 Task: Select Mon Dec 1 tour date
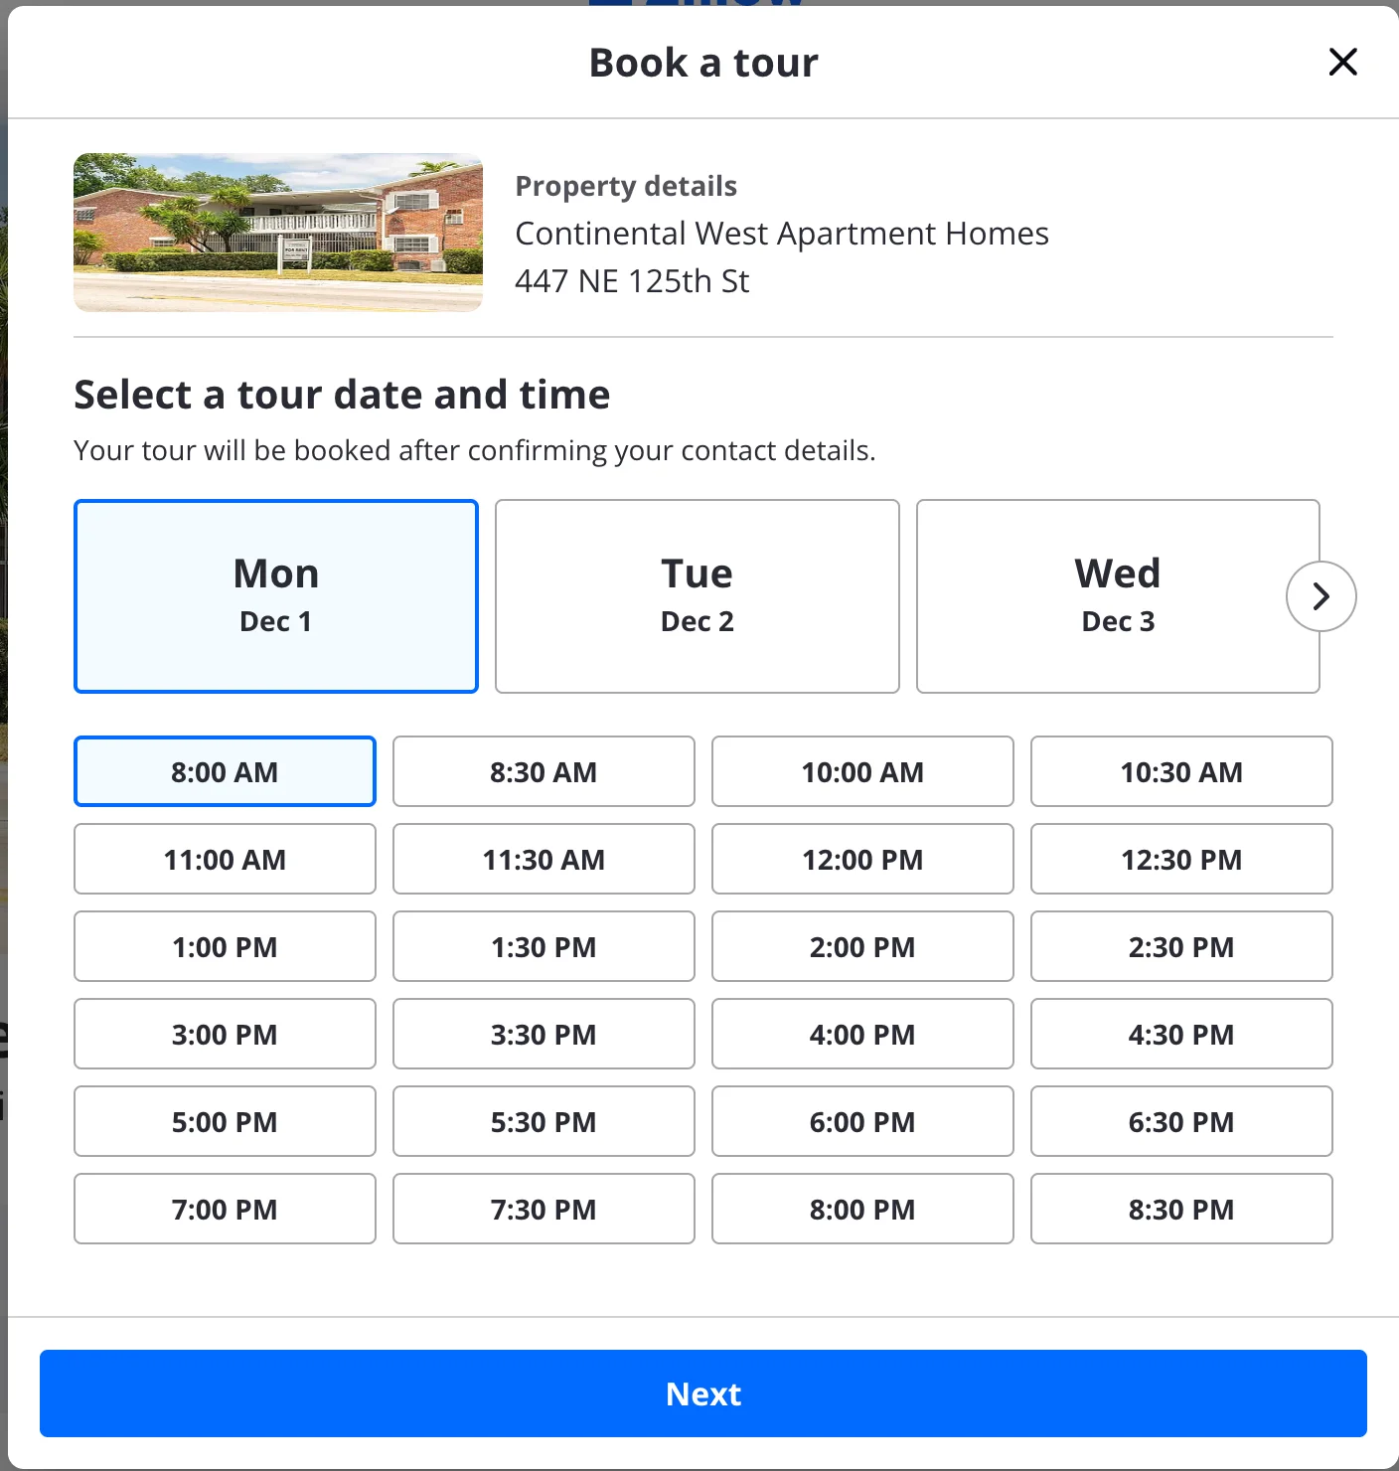point(276,596)
